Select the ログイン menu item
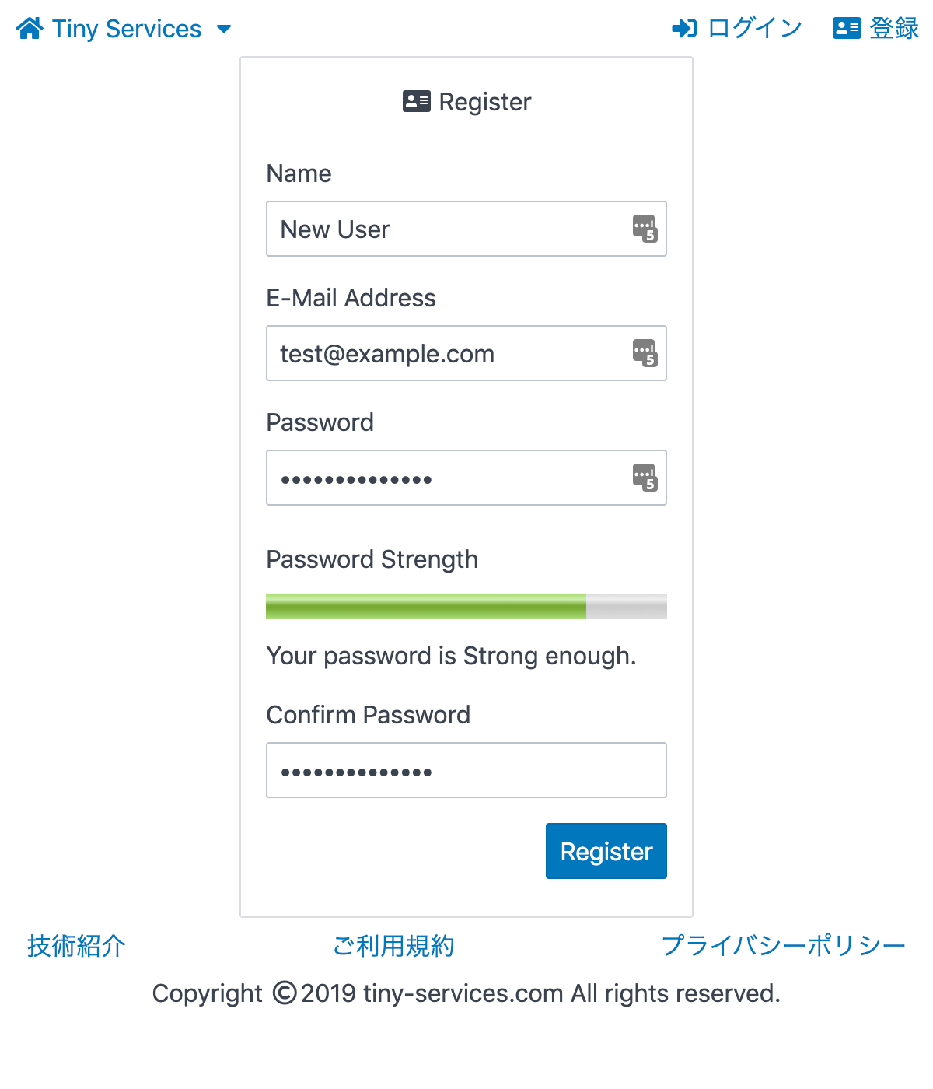This screenshot has width=933, height=1089. (754, 28)
